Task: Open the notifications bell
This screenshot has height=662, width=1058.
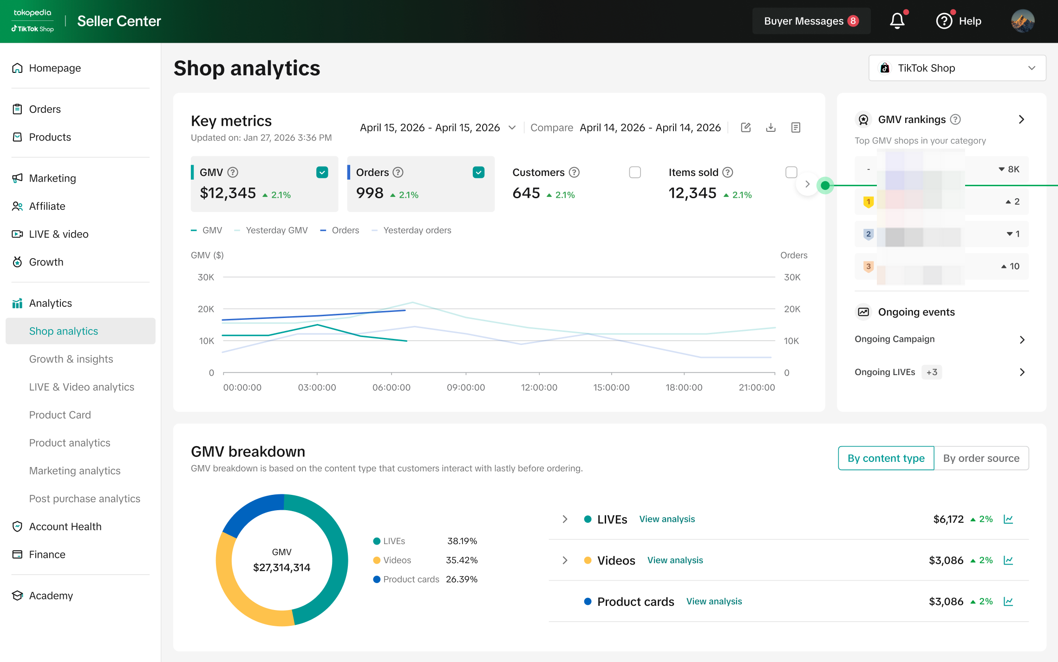Action: pyautogui.click(x=897, y=21)
